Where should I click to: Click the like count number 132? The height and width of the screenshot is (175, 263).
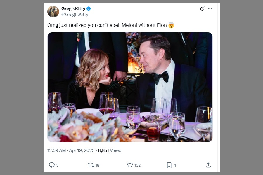(137, 165)
